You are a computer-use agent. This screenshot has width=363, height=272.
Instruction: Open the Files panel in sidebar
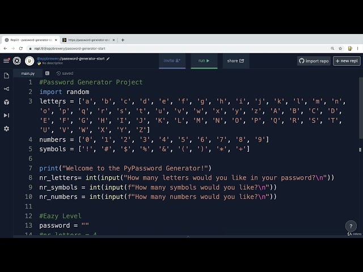(x=6, y=75)
